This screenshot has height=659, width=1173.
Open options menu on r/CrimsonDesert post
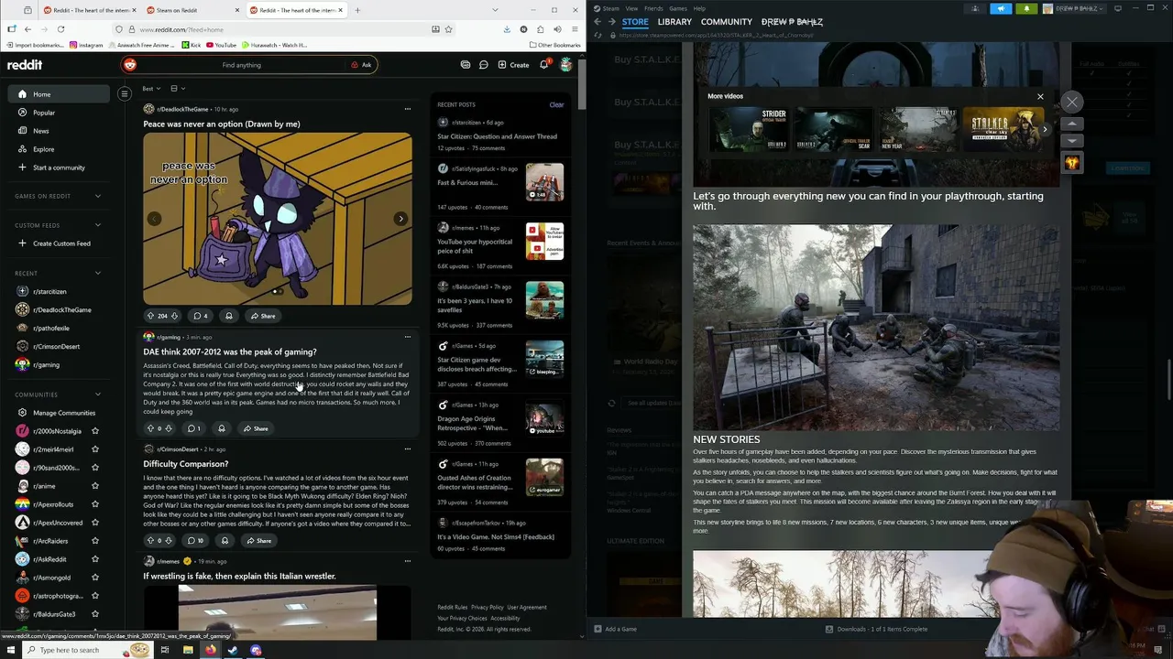pyautogui.click(x=408, y=449)
